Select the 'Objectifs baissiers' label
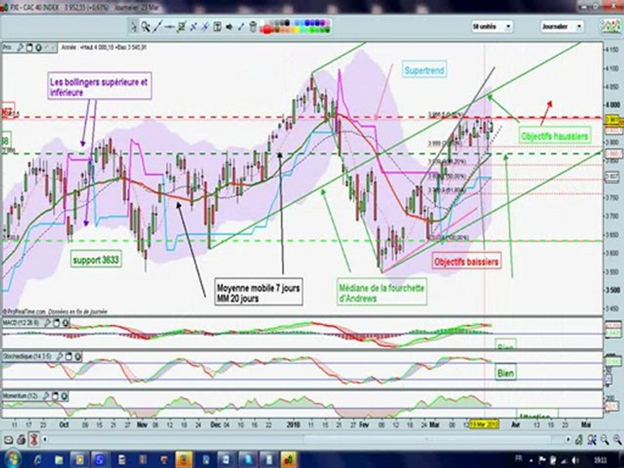624x468 pixels. click(466, 262)
